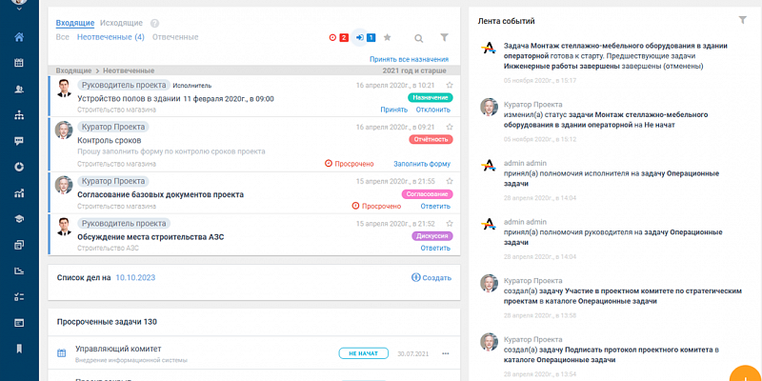Open the НЕ НАЧАТ status dropdown
Image resolution: width=762 pixels, height=381 pixels.
point(364,353)
